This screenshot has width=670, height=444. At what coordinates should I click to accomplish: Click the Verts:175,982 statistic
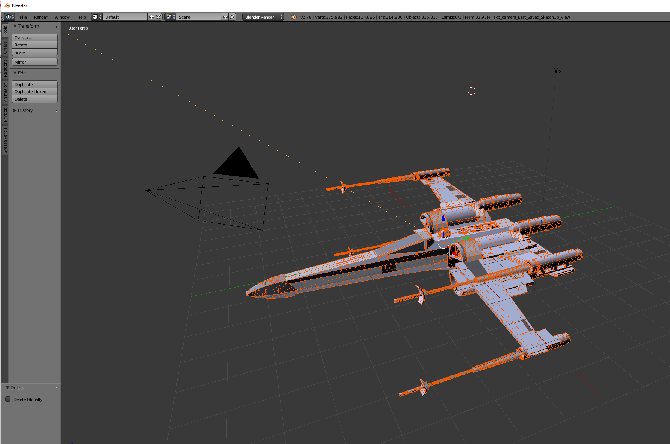(x=329, y=17)
